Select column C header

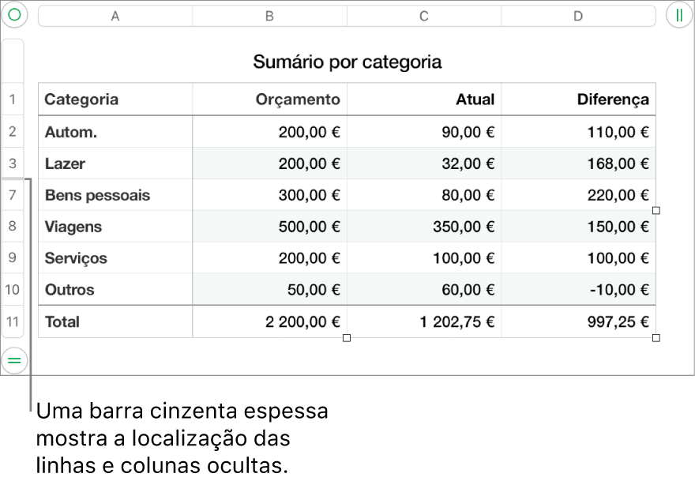424,16
